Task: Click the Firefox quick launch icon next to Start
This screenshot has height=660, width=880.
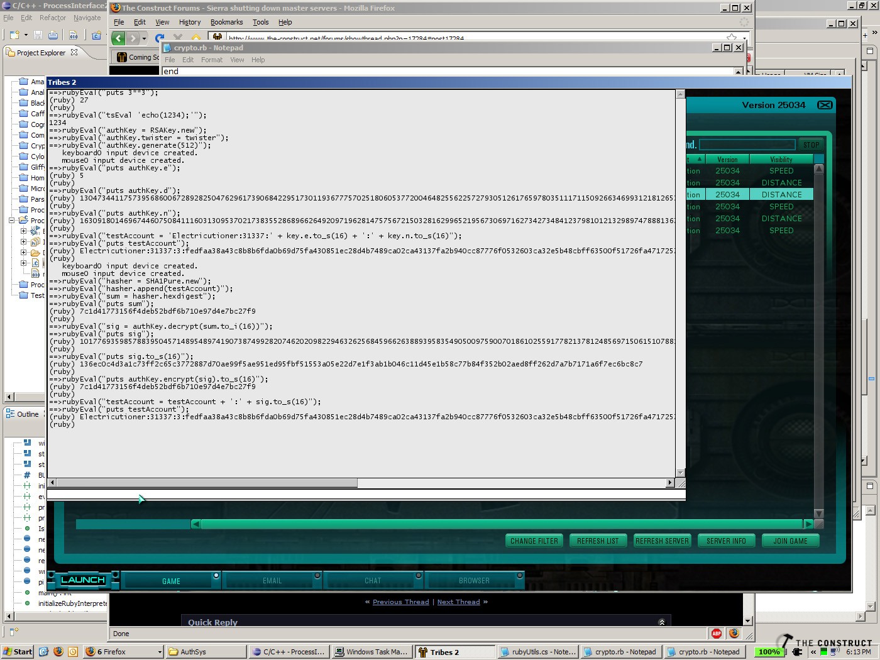Action: [58, 652]
